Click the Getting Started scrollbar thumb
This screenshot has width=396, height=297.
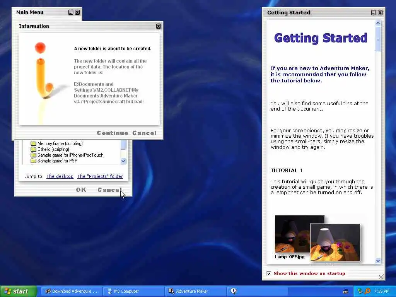pos(378,39)
